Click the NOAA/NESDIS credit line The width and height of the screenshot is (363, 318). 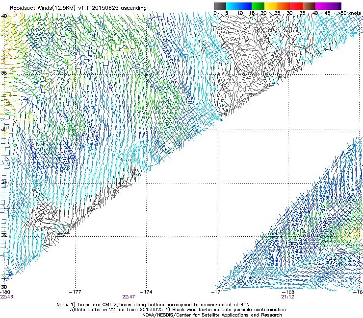coord(212,315)
